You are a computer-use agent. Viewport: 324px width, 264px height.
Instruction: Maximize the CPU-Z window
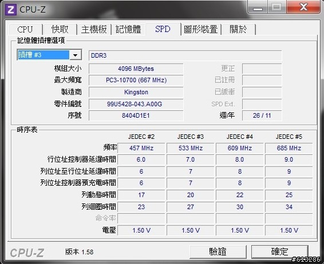[276, 7]
